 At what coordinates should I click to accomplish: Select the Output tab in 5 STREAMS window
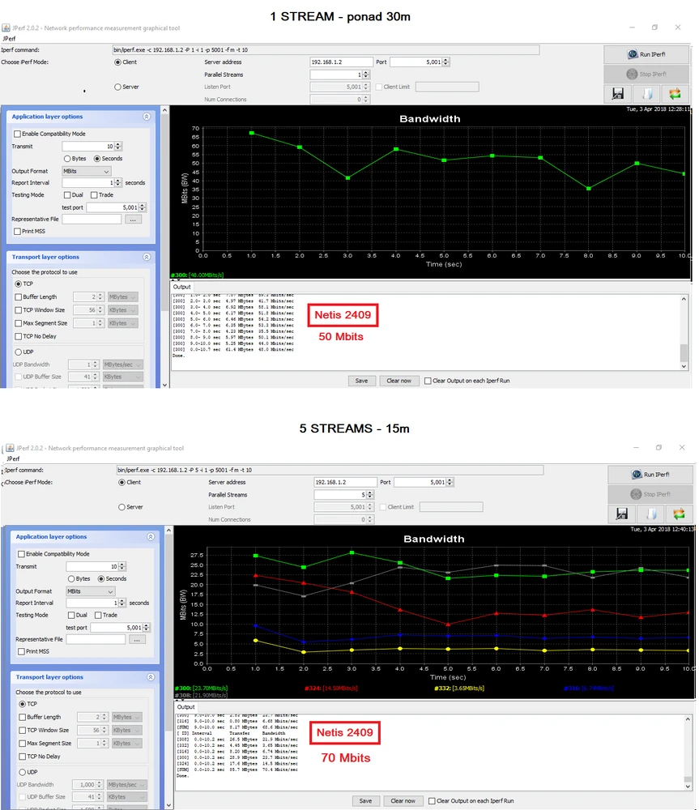pyautogui.click(x=186, y=707)
